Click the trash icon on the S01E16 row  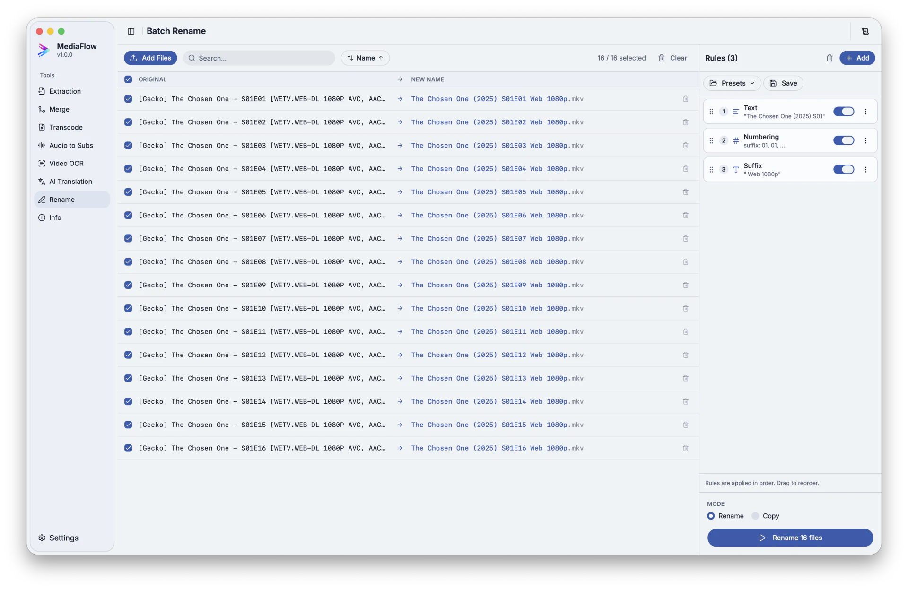[x=686, y=448]
